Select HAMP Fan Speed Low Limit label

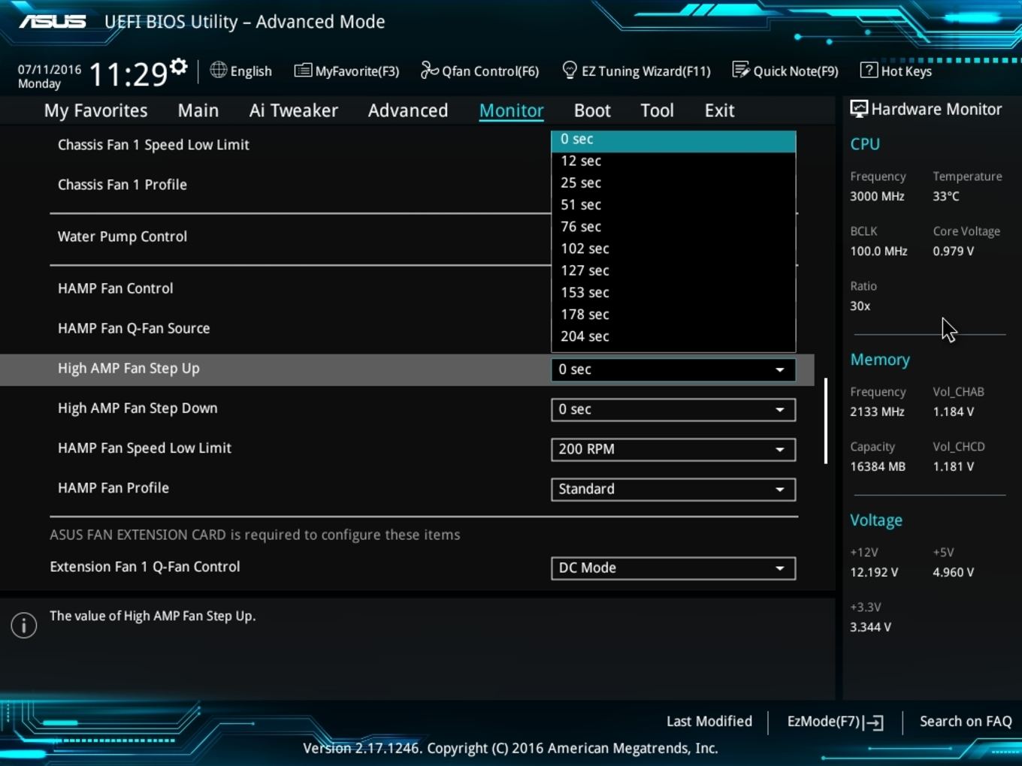(x=144, y=448)
